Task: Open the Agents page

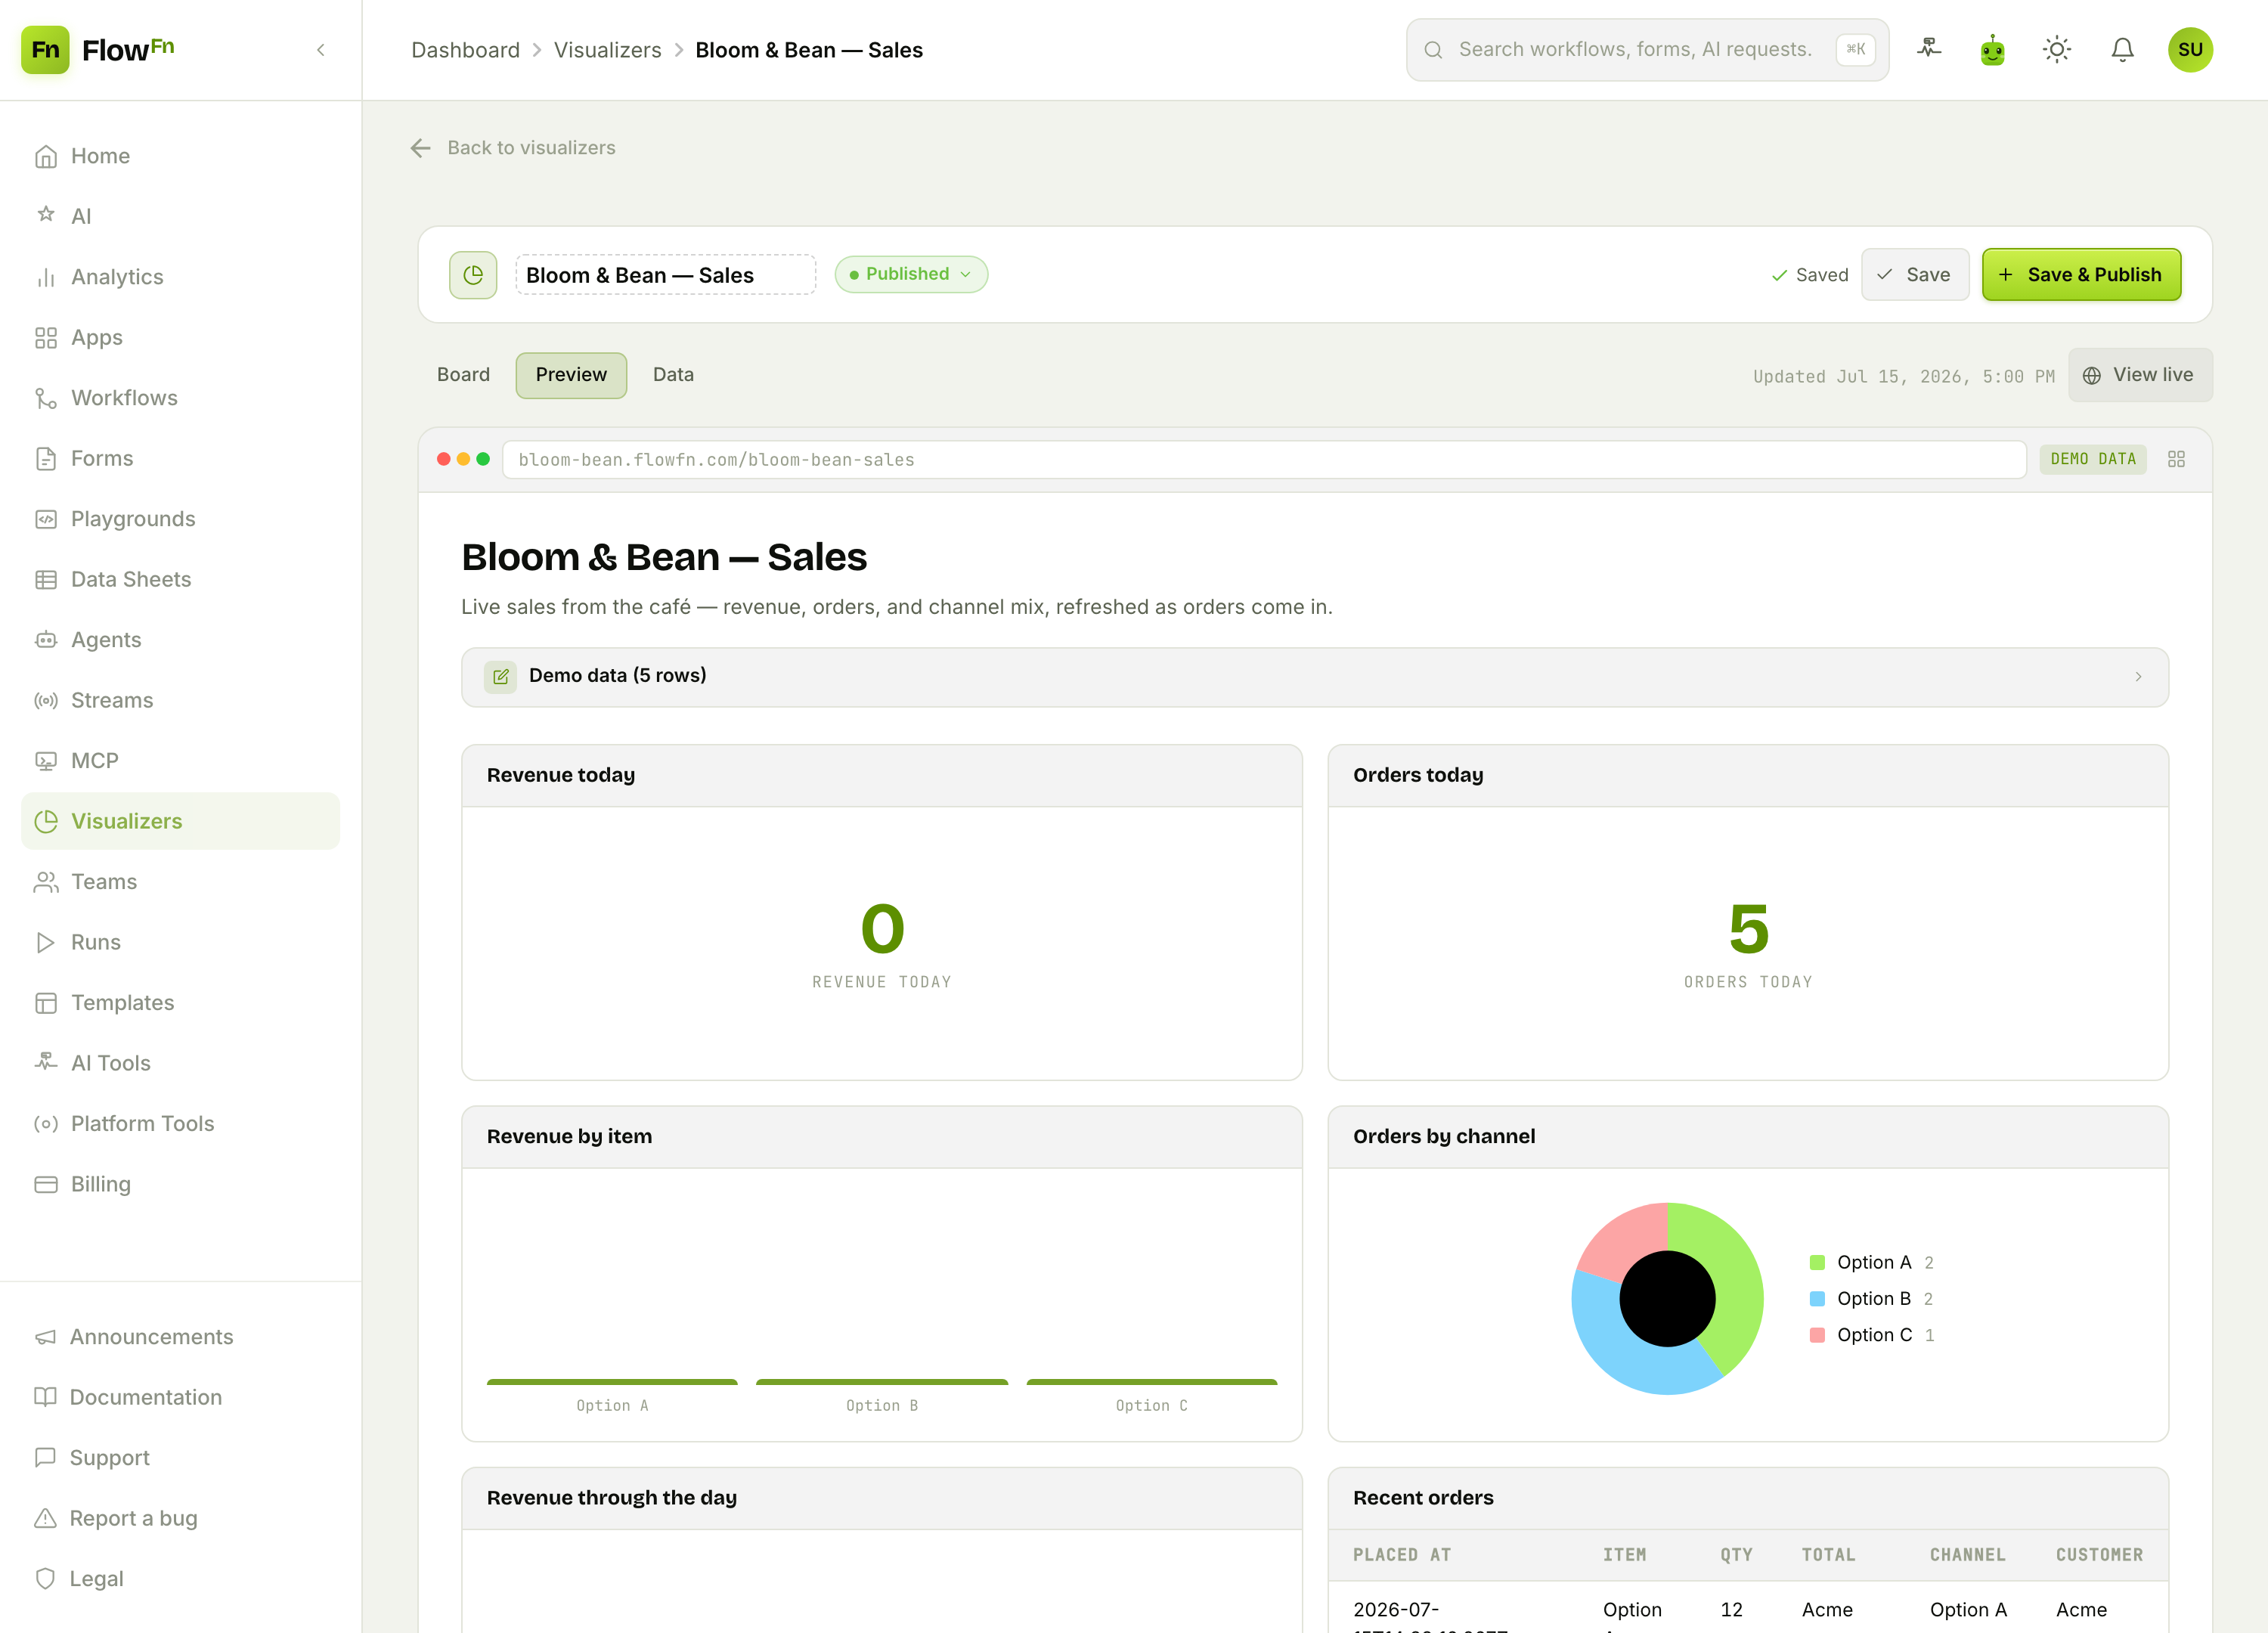Action: (x=180, y=640)
